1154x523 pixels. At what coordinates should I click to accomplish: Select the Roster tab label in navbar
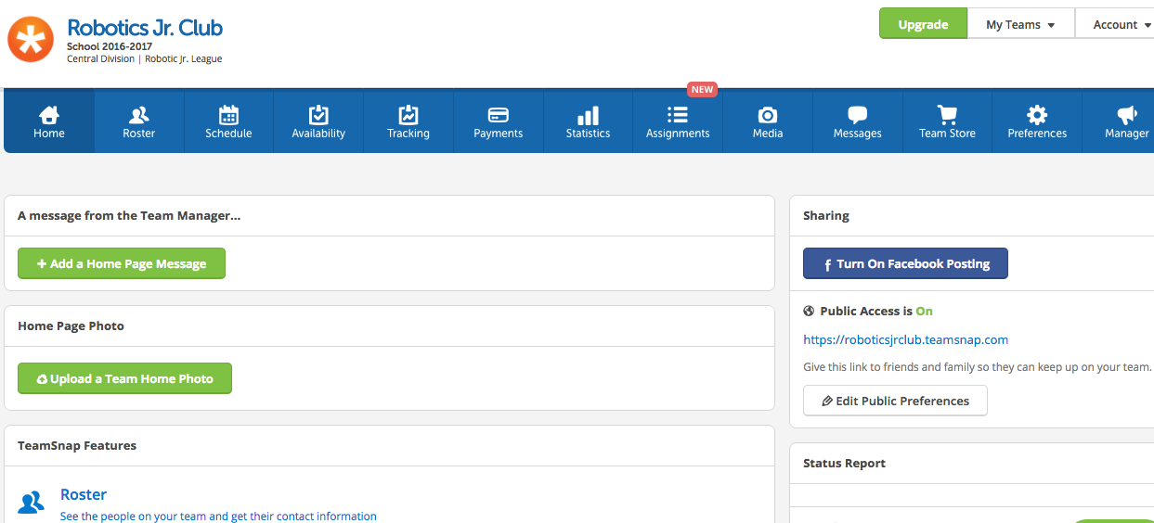(139, 134)
